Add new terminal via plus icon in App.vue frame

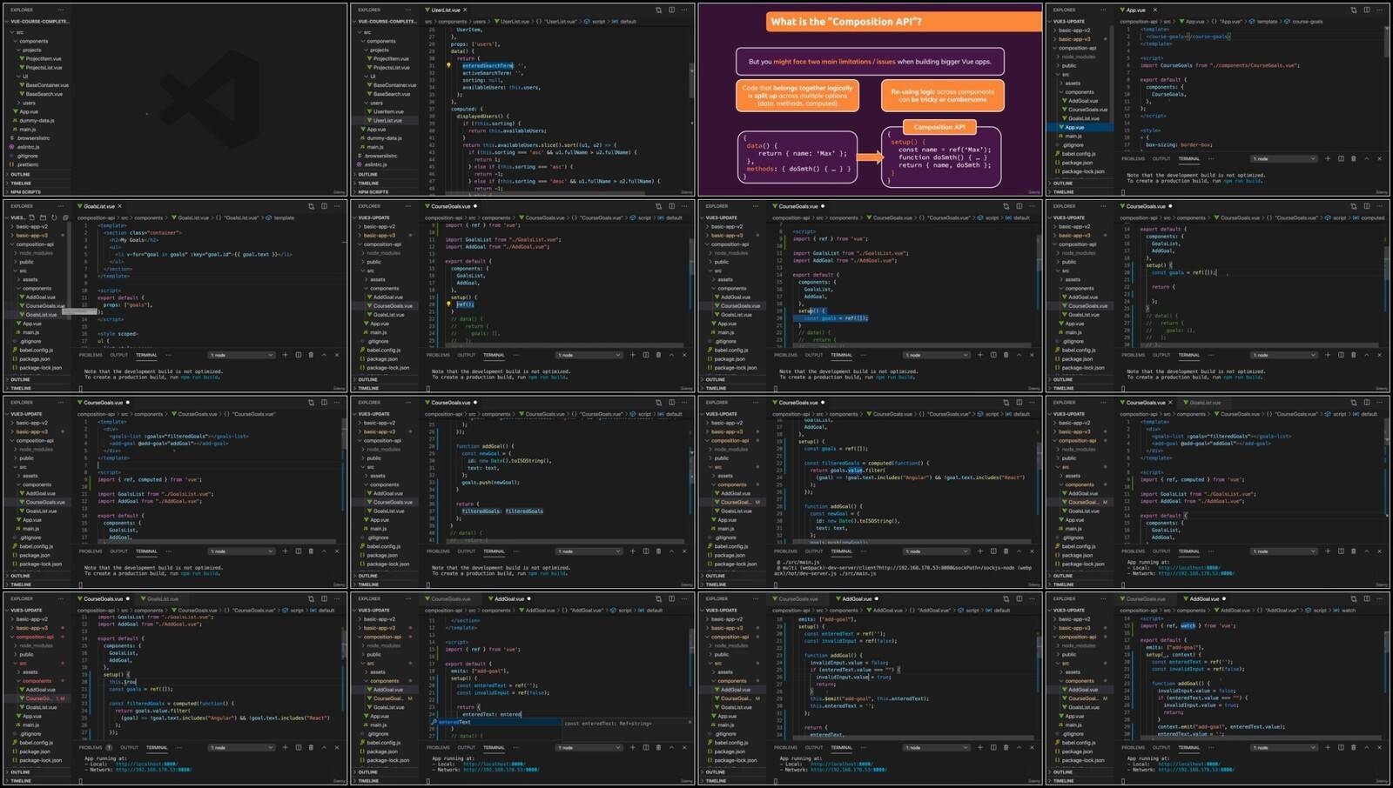tap(1328, 158)
